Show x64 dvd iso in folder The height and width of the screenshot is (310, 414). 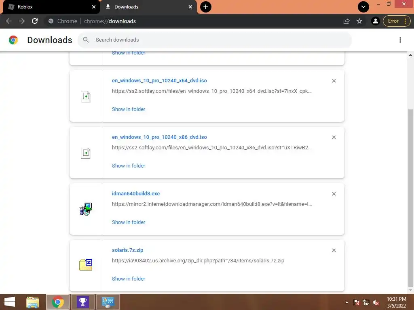129,109
